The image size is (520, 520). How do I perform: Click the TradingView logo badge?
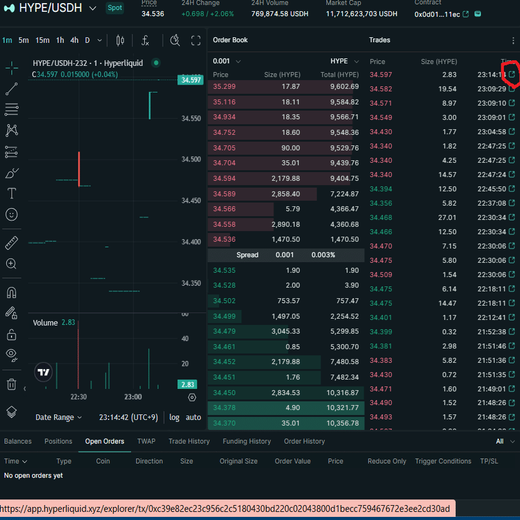[x=43, y=372]
